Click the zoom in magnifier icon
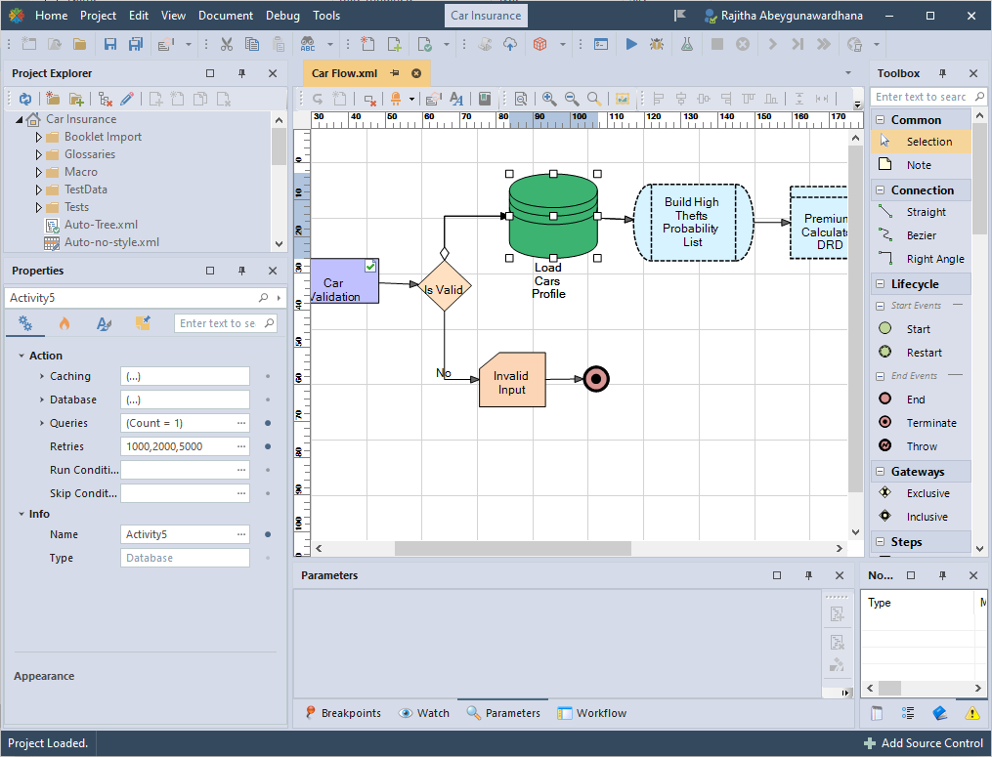This screenshot has height=757, width=992. 549,99
